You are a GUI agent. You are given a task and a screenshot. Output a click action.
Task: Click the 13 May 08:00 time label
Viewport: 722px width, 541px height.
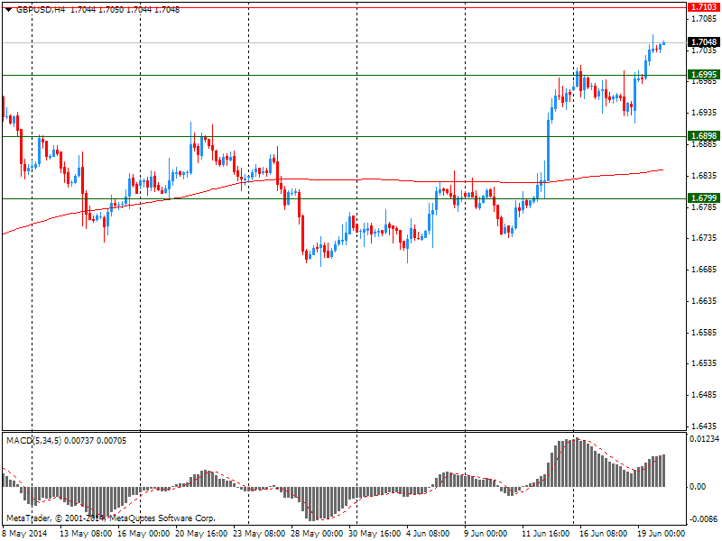[x=86, y=534]
